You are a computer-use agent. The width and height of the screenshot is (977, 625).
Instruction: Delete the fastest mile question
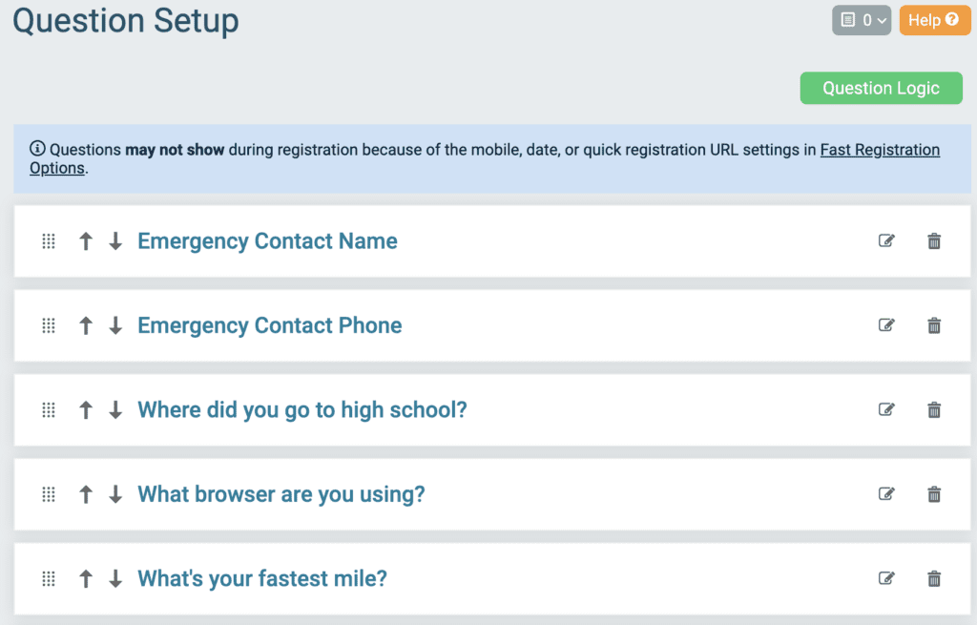tap(933, 578)
